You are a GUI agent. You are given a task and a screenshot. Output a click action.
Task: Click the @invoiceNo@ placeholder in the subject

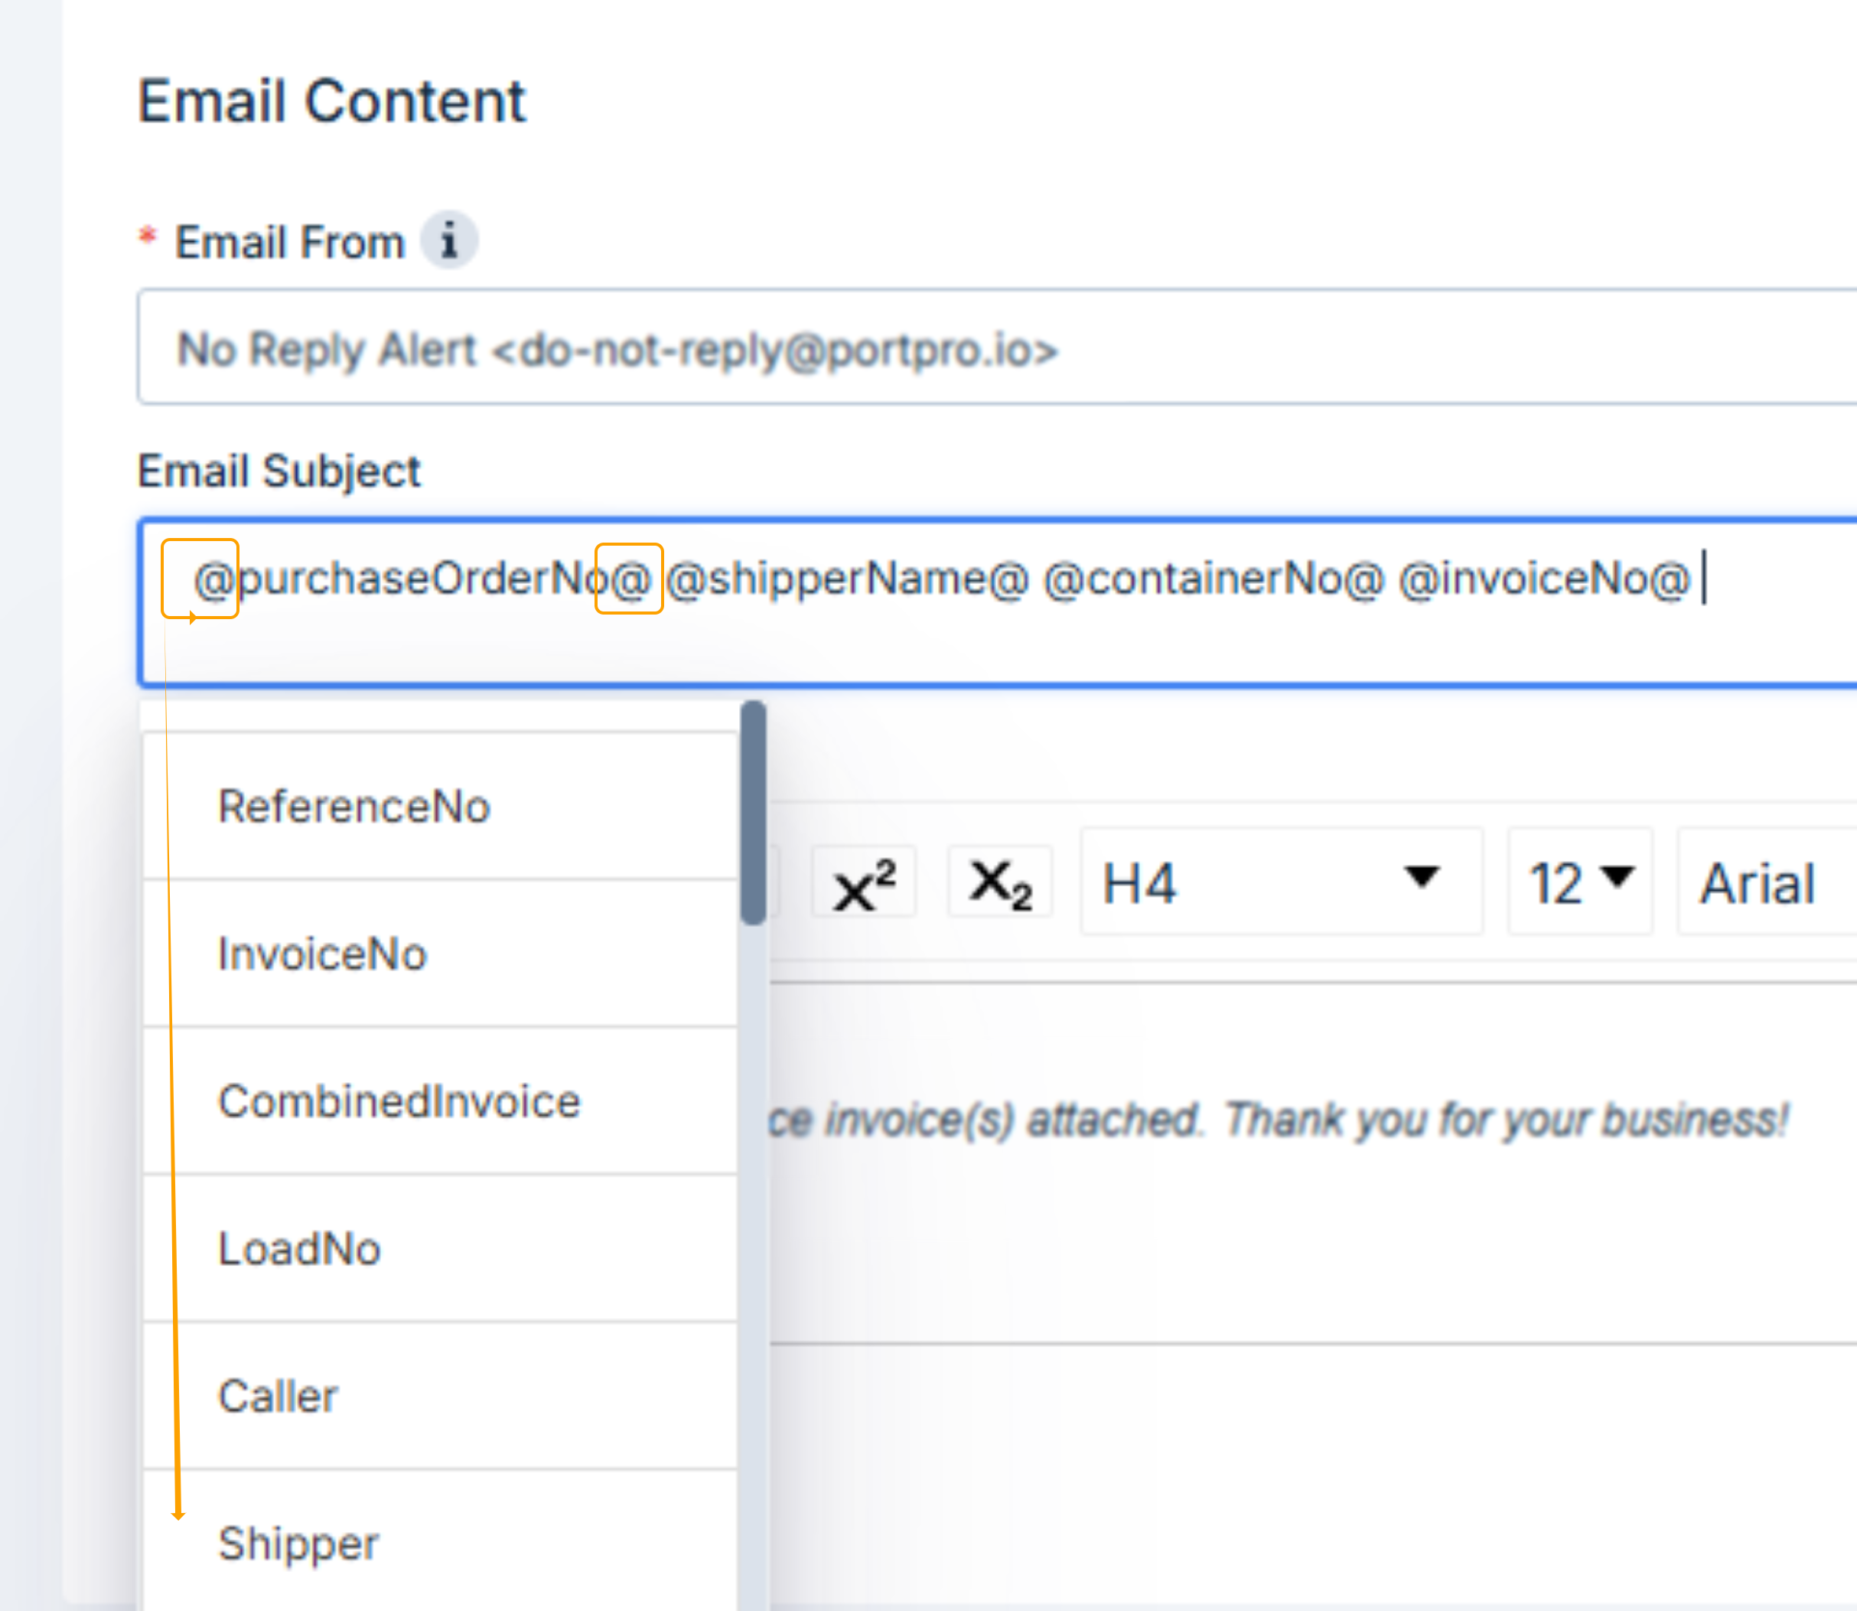pyautogui.click(x=1544, y=579)
